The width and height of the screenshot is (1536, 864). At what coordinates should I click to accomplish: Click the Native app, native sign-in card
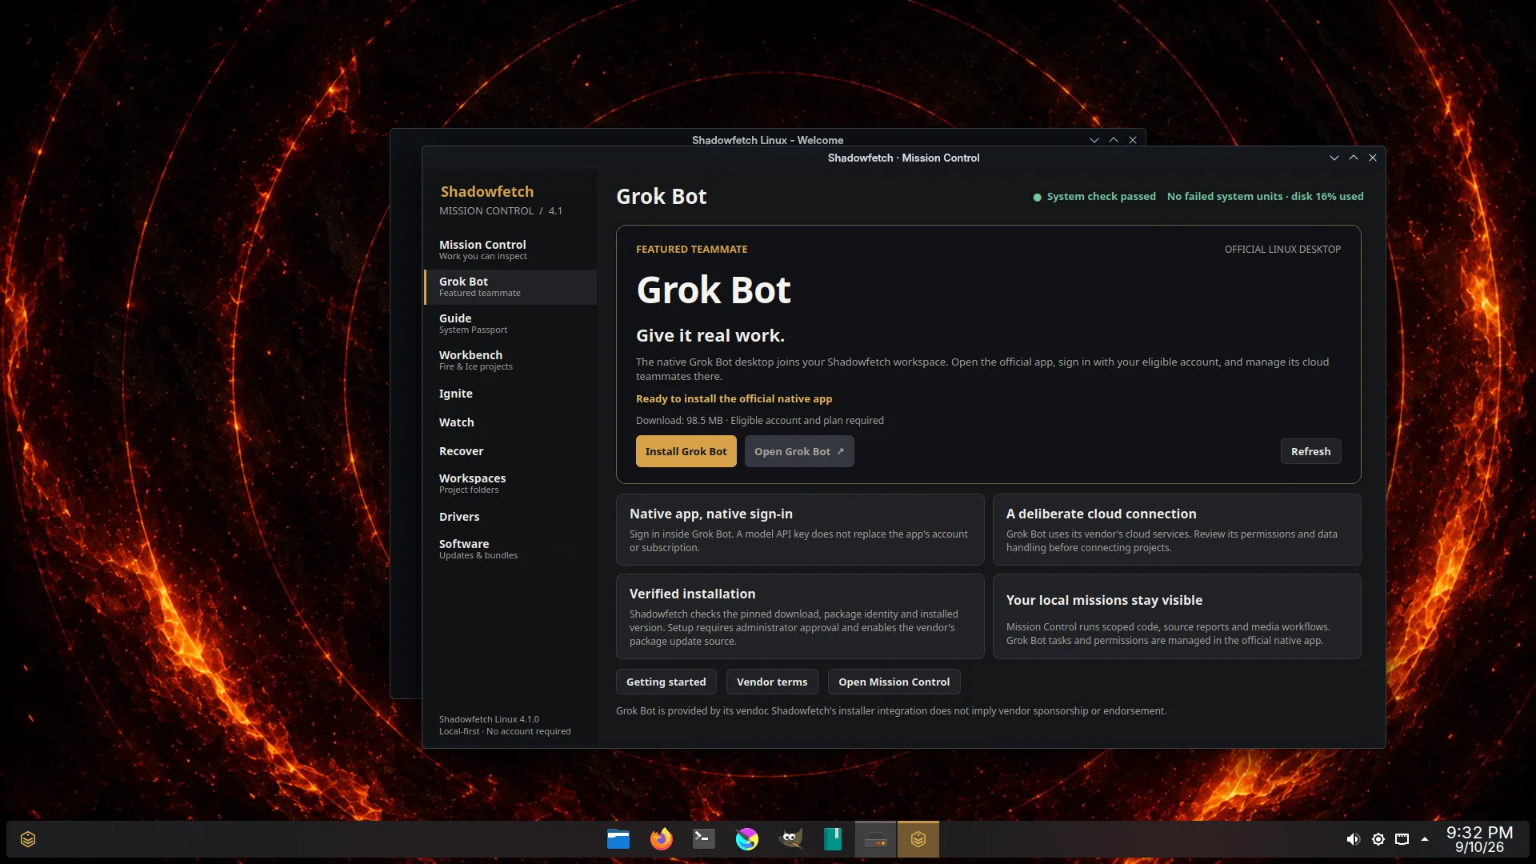(x=800, y=530)
